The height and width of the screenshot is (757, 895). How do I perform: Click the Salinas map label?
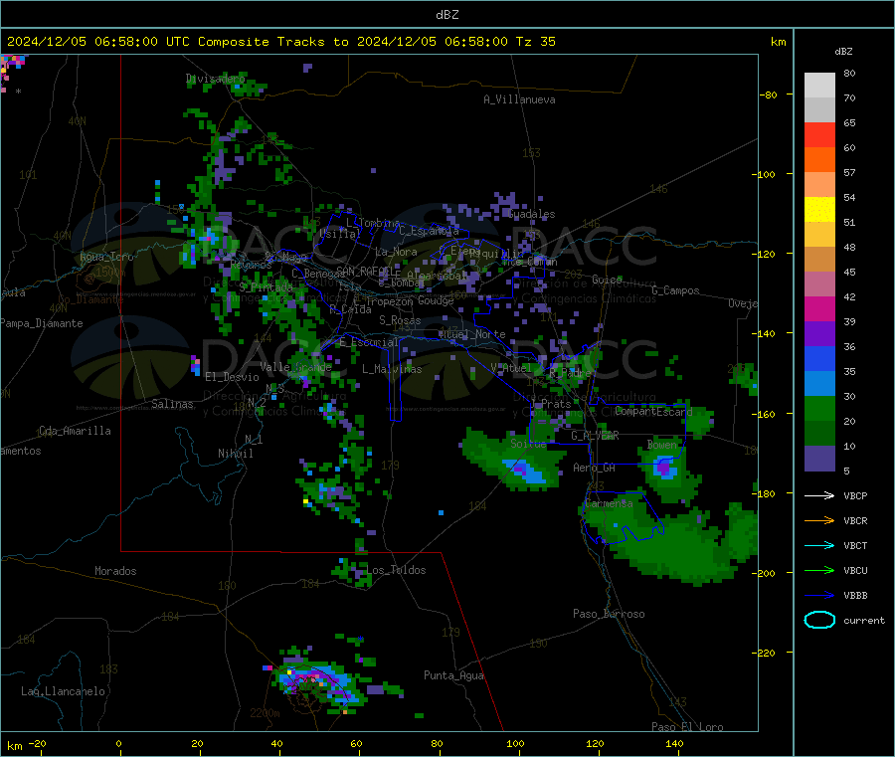click(x=172, y=404)
